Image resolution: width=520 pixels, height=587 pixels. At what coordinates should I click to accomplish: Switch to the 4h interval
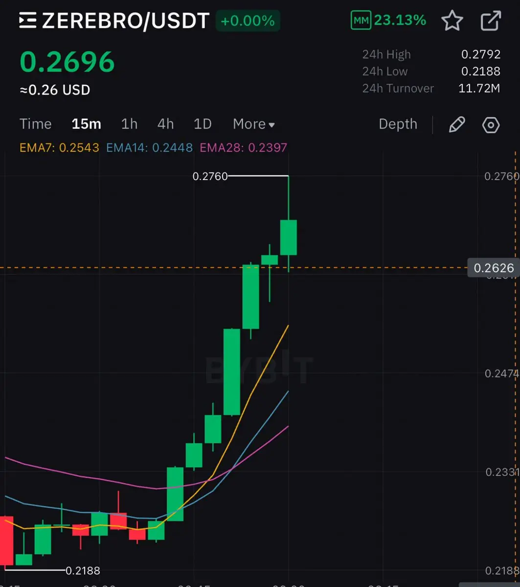165,124
